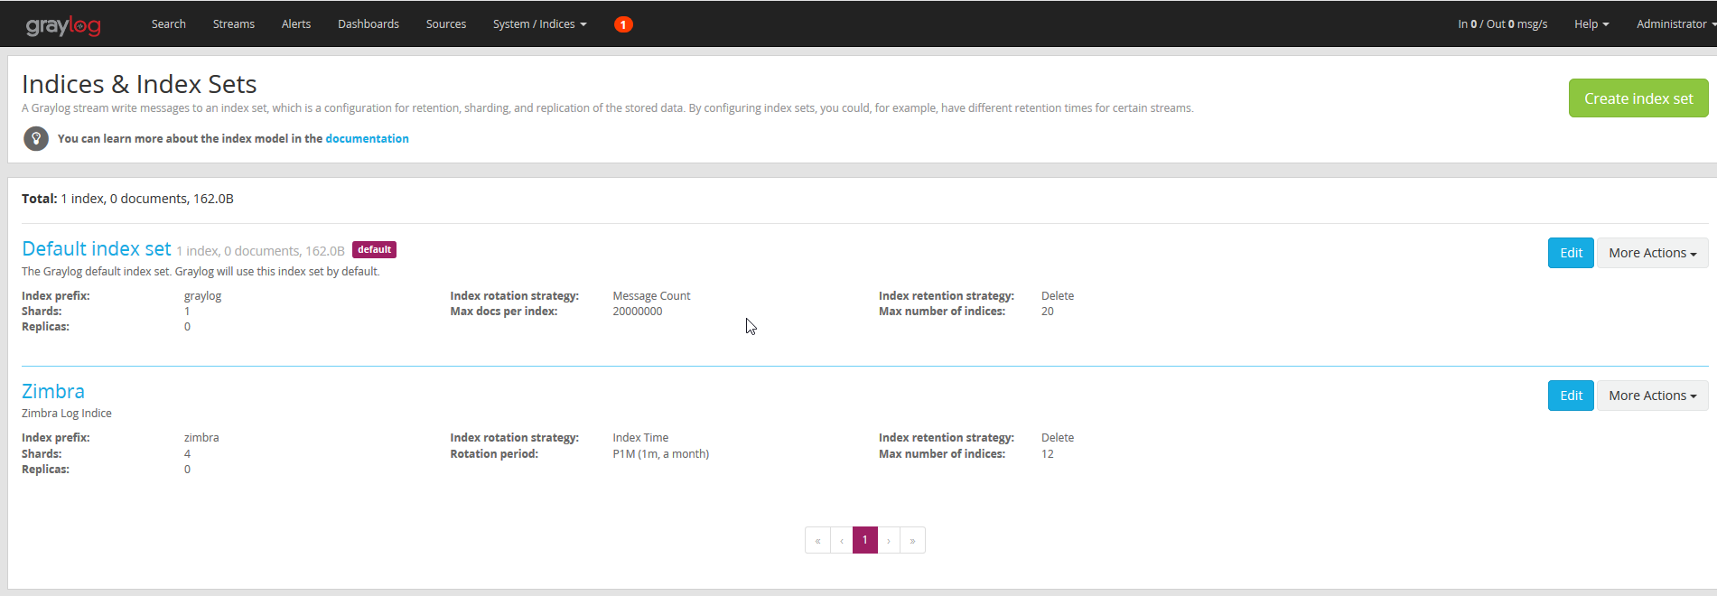
Task: Click the 'Zimbra Log Indice' description
Action: coord(67,414)
